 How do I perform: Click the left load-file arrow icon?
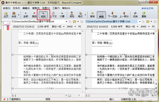[70, 22]
